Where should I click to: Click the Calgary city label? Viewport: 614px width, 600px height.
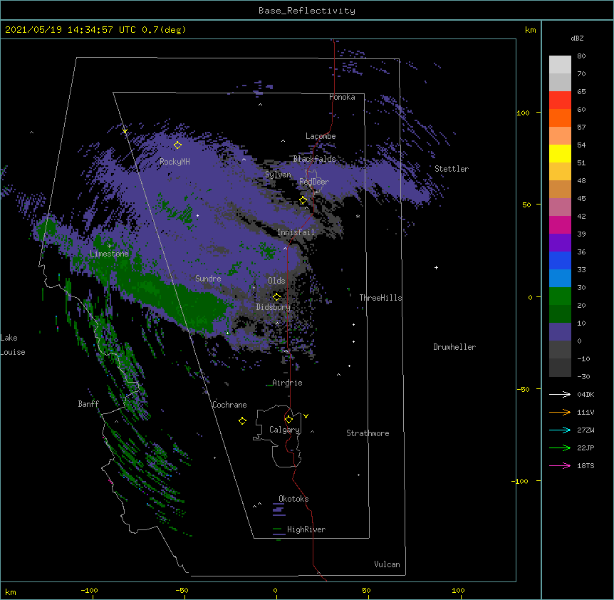click(x=284, y=430)
